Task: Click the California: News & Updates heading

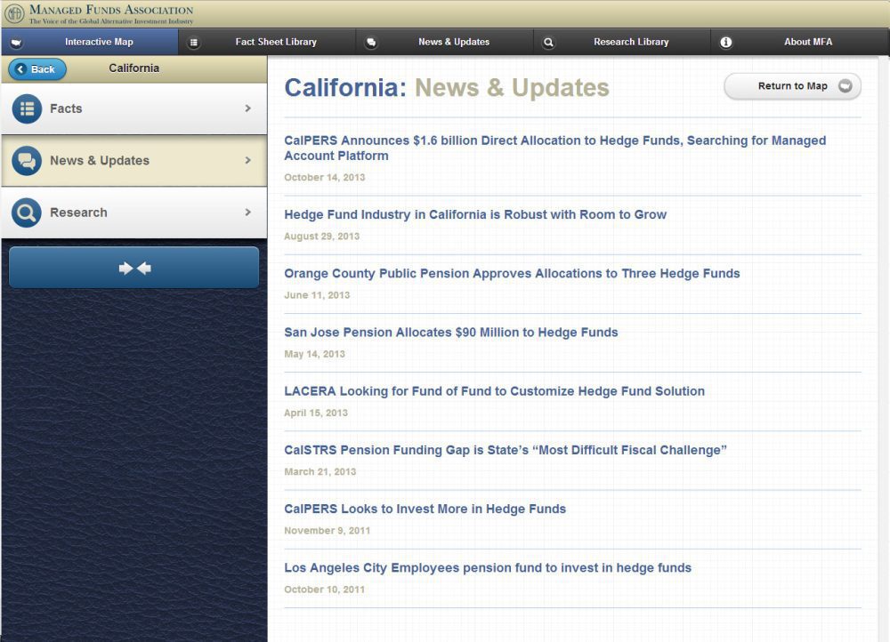Action: pyautogui.click(x=447, y=88)
